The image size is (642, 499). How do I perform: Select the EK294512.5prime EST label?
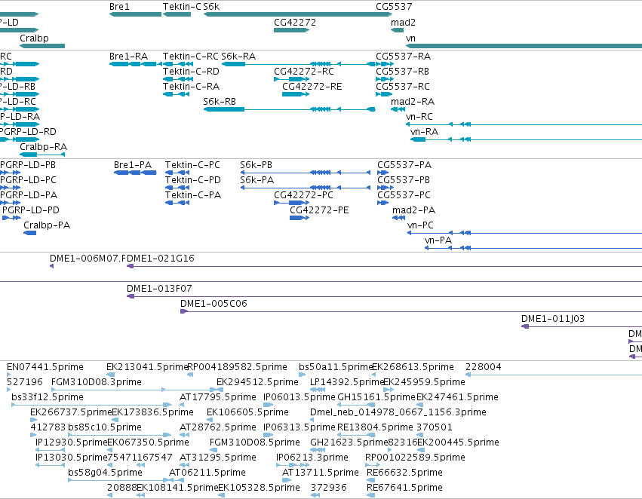click(257, 382)
